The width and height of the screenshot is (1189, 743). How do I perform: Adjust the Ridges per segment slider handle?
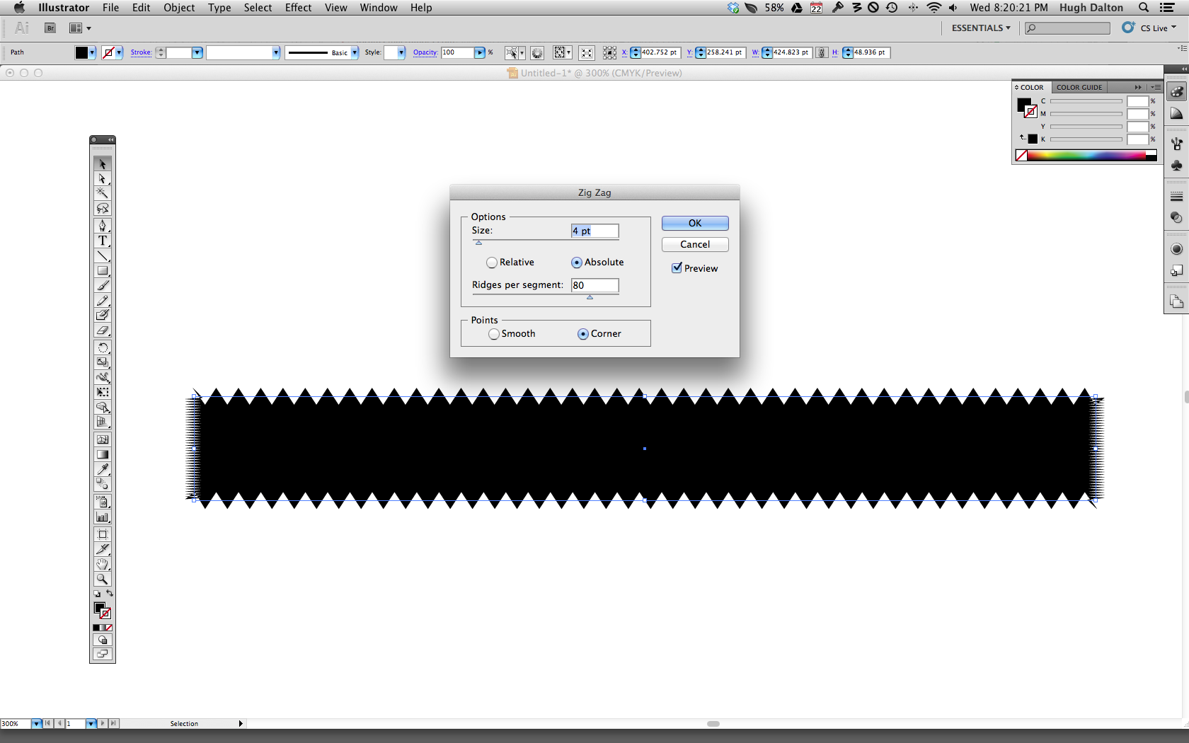pyautogui.click(x=590, y=297)
